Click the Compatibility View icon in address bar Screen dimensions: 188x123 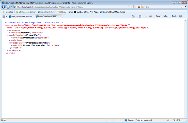click(132, 7)
